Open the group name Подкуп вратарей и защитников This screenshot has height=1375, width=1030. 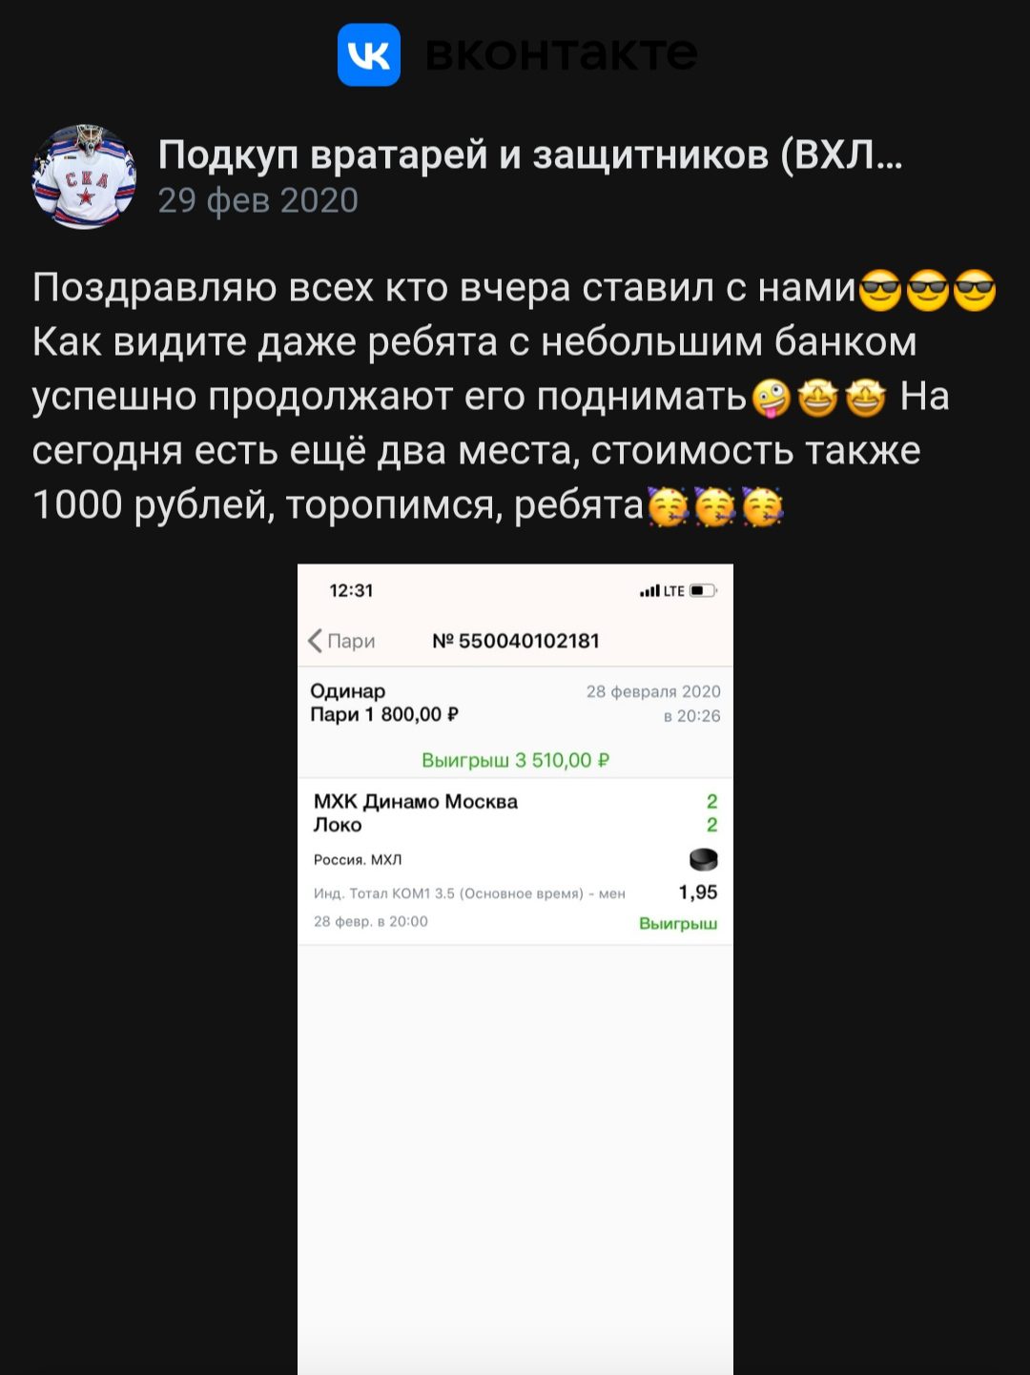pos(530,154)
